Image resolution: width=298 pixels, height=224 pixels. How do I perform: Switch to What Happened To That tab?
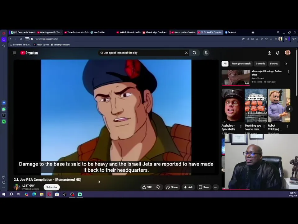pyautogui.click(x=49, y=32)
